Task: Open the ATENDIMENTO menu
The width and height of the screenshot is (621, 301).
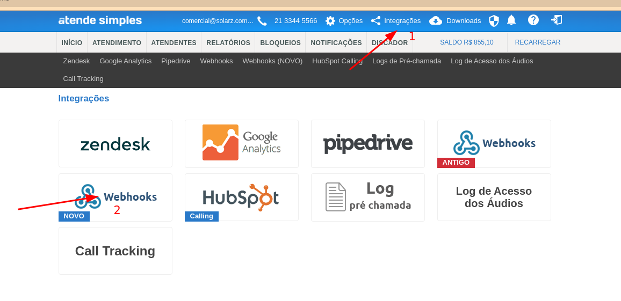Action: (117, 43)
